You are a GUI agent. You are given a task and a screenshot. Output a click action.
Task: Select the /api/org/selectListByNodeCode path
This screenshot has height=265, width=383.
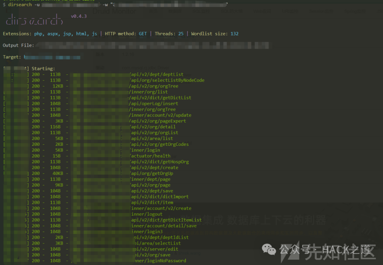pyautogui.click(x=167, y=80)
